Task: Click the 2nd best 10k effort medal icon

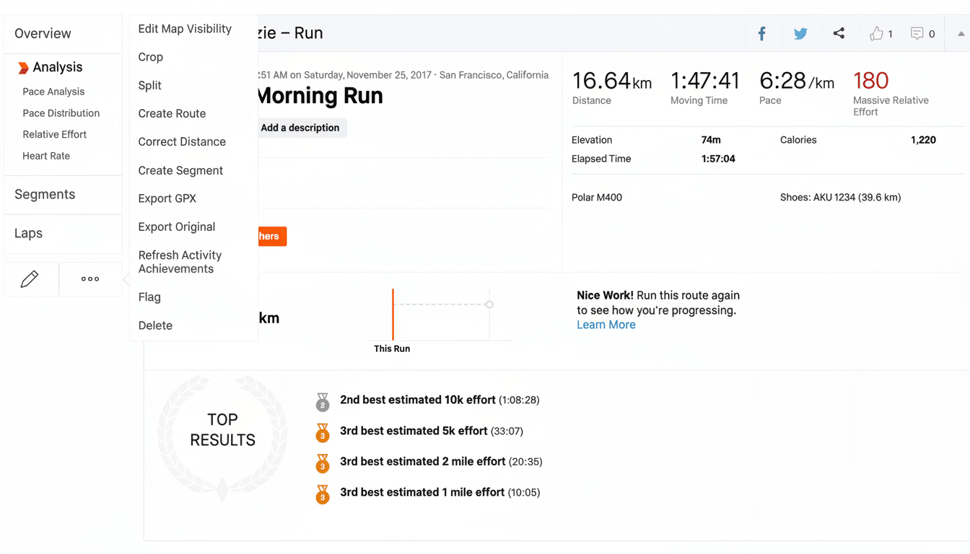Action: tap(323, 403)
